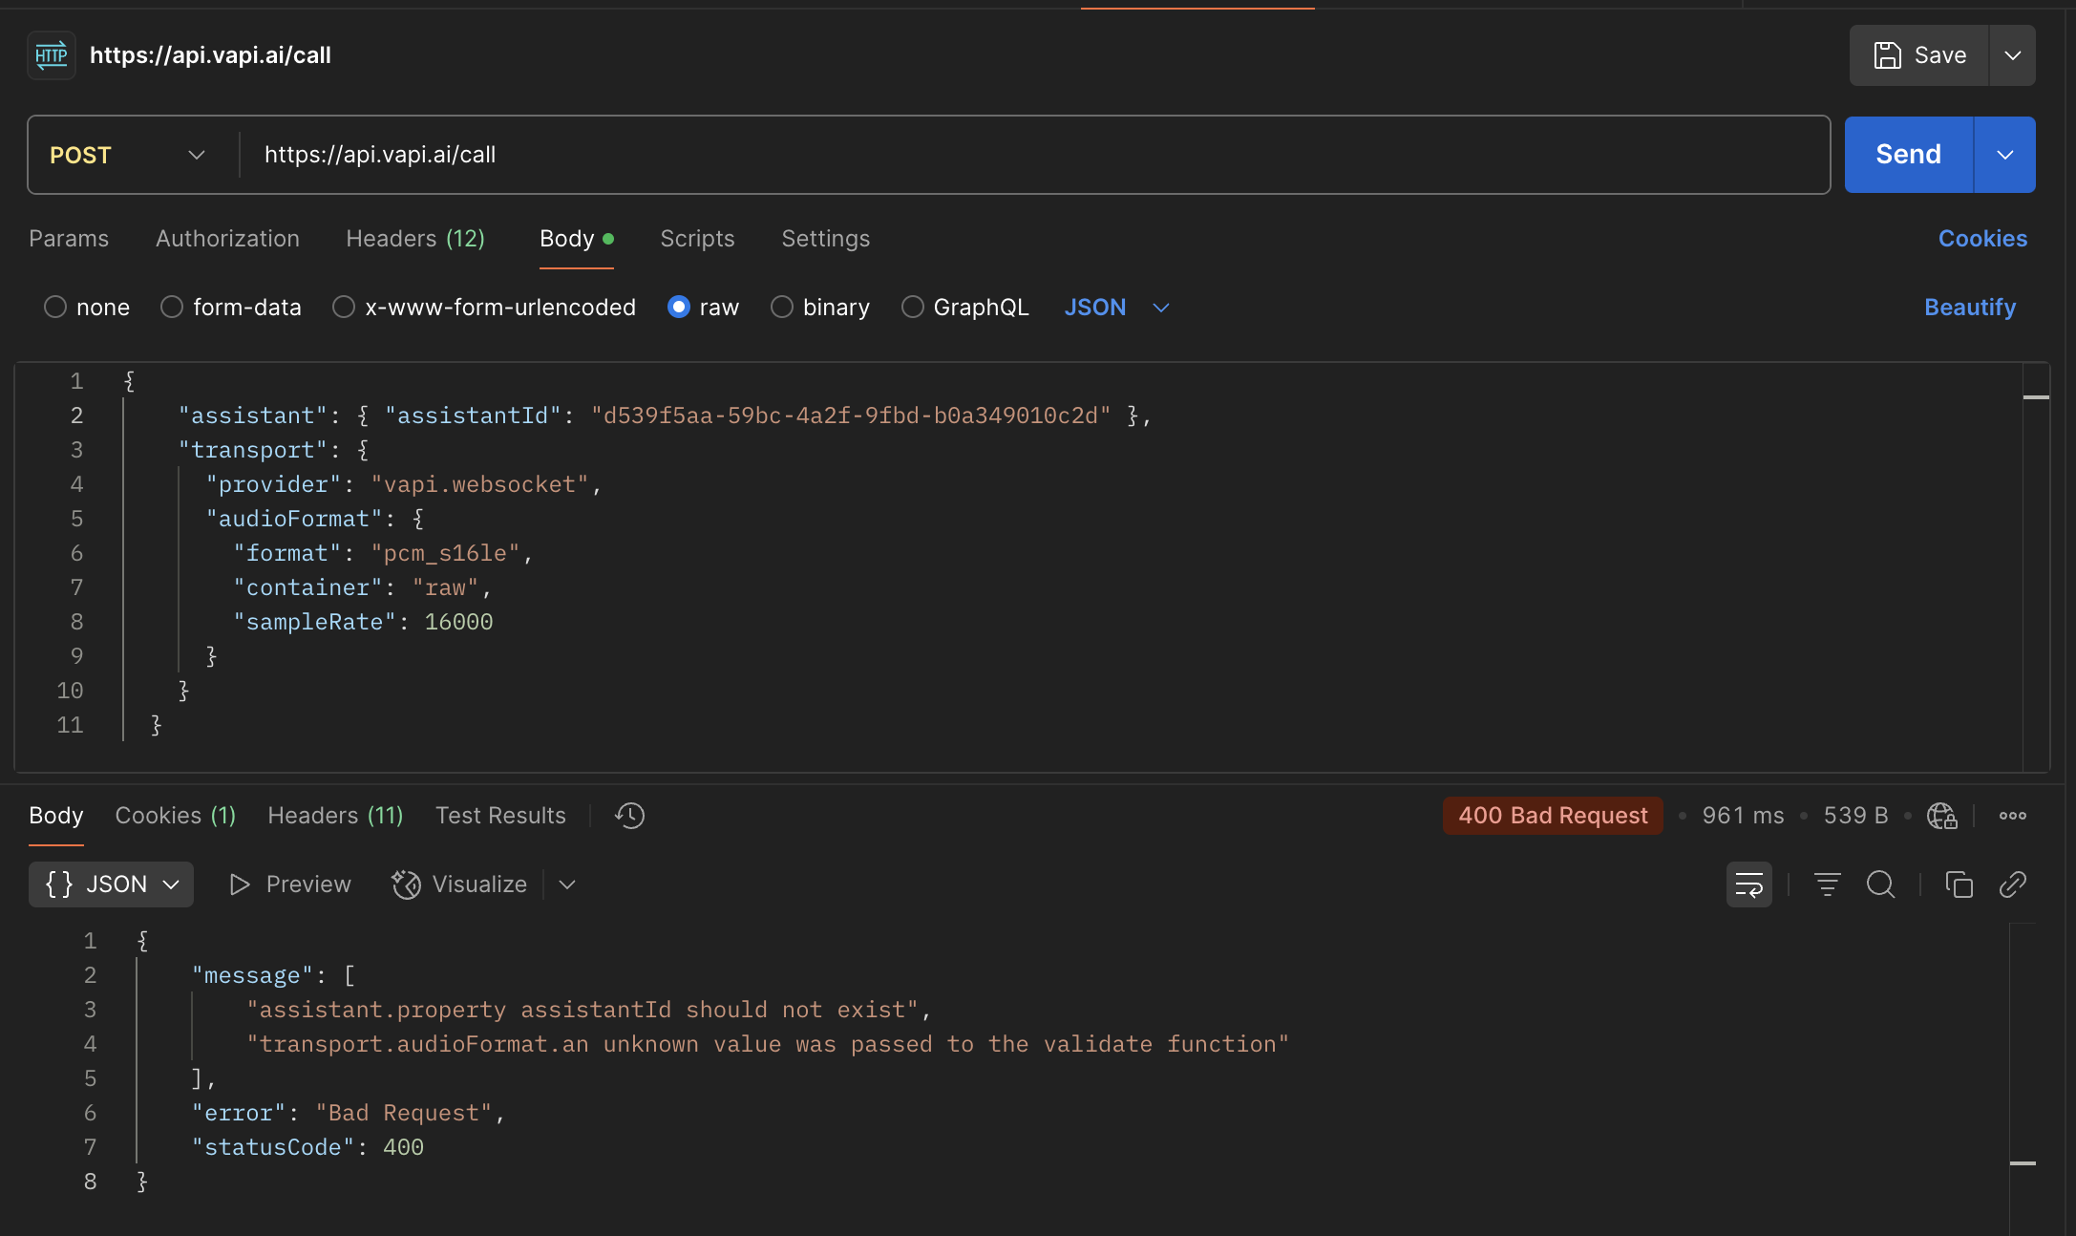Click the Preview icon in the response pane
Image resolution: width=2076 pixels, height=1236 pixels.
[x=240, y=884]
